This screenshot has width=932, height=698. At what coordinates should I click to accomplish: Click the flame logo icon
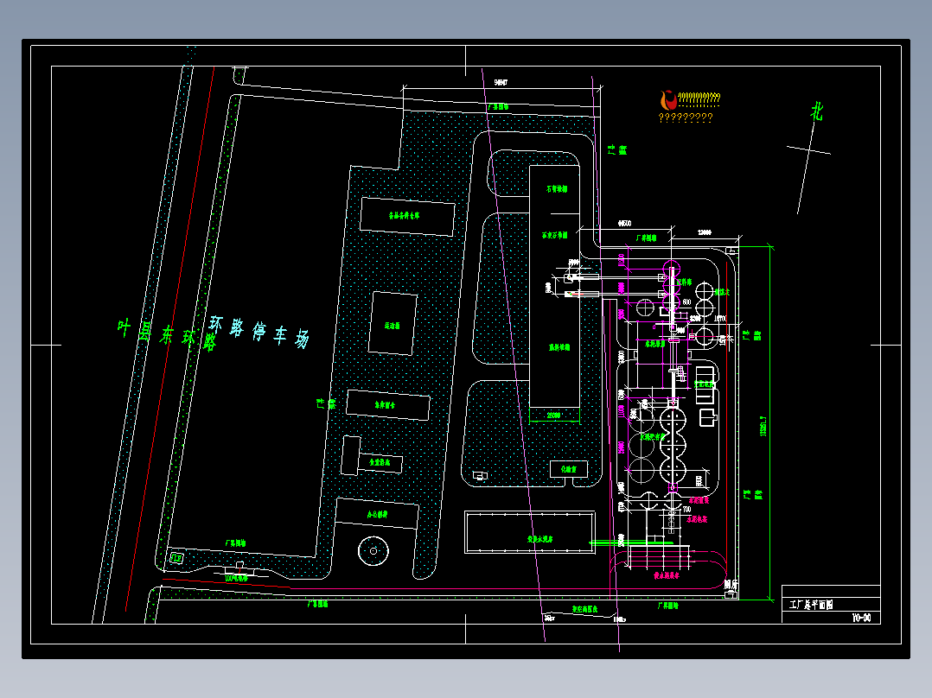point(668,99)
